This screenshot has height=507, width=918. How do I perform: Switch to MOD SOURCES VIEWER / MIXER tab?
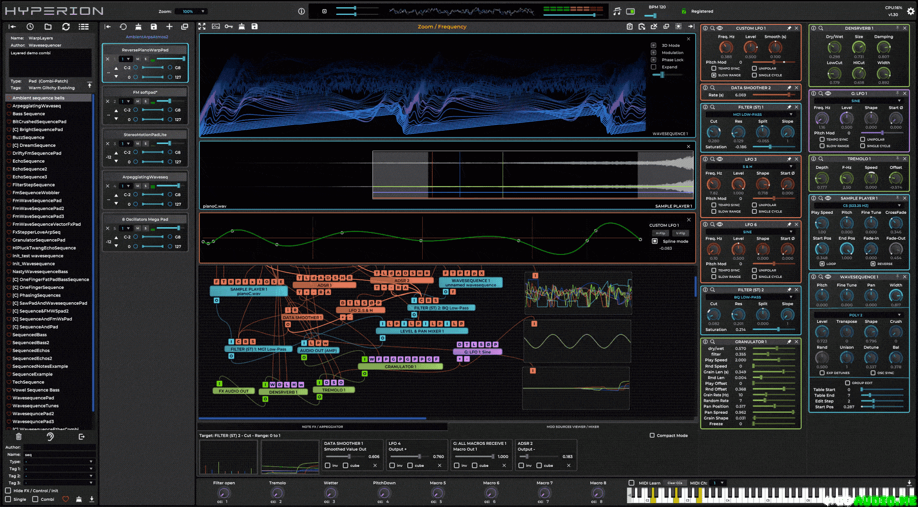pyautogui.click(x=572, y=427)
